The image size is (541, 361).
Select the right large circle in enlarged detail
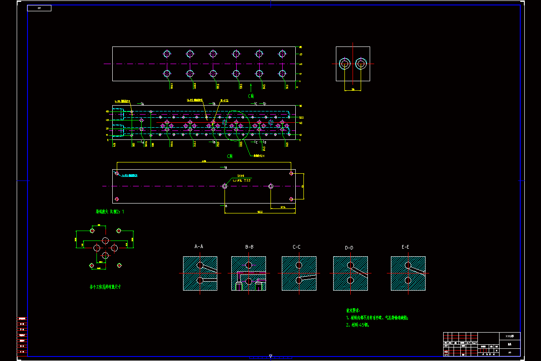pos(114,248)
